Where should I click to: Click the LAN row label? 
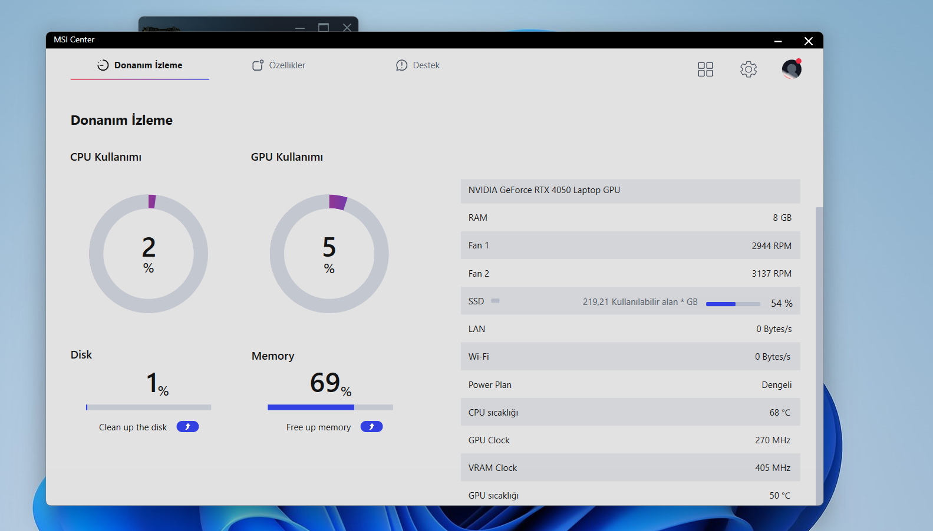pyautogui.click(x=477, y=329)
